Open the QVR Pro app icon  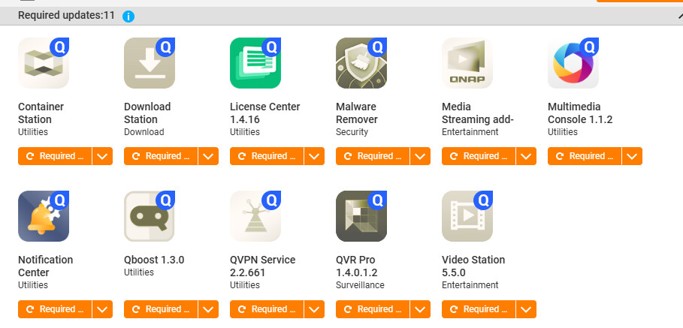361,216
